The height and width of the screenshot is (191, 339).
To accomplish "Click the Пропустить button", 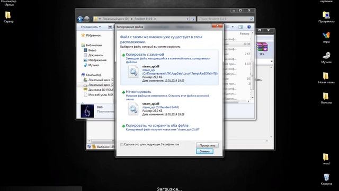I will click(207, 145).
